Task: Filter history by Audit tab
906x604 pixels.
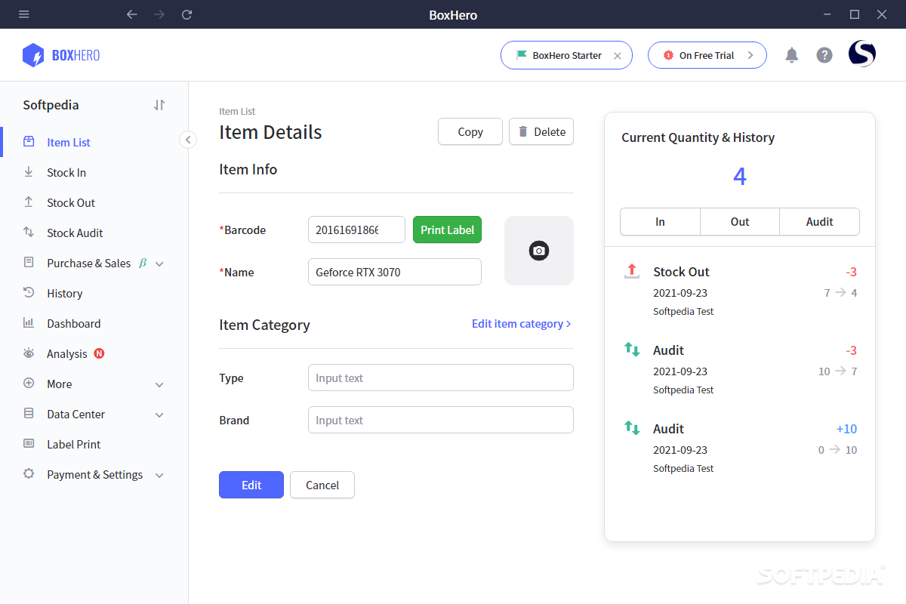Action: pos(819,222)
